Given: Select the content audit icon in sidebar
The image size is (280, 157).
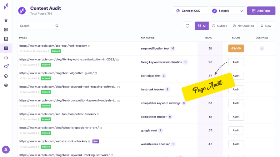Looking at the screenshot, I should (6, 48).
